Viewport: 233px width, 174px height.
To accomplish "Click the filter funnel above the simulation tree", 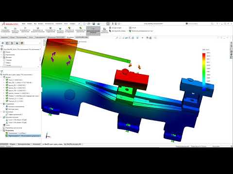I will (x=2, y=72).
